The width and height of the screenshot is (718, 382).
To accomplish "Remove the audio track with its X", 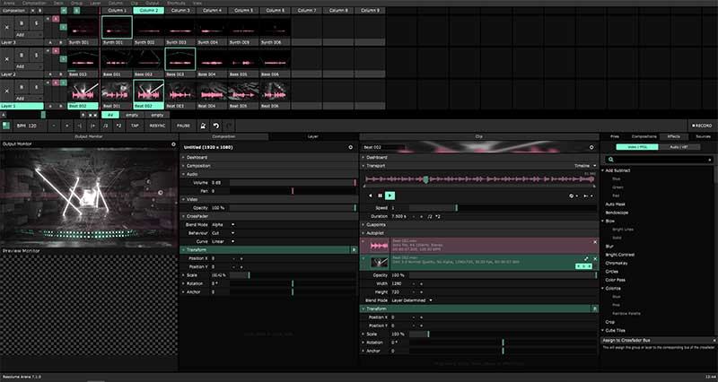I will (594, 242).
